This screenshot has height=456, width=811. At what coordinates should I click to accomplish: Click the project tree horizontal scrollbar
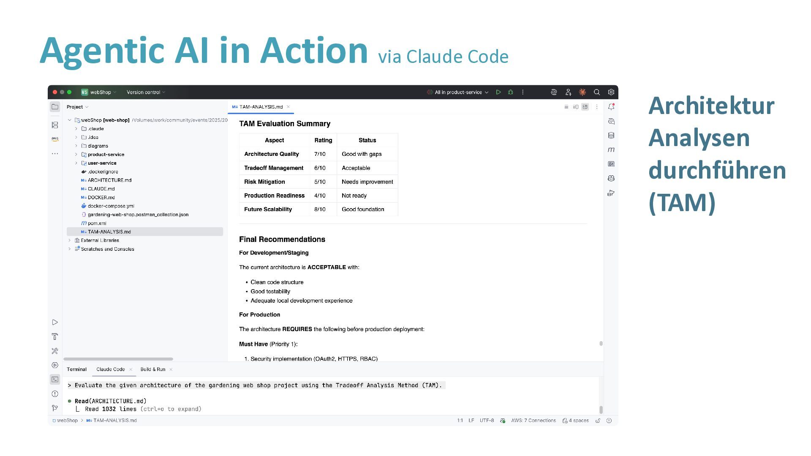pyautogui.click(x=118, y=359)
